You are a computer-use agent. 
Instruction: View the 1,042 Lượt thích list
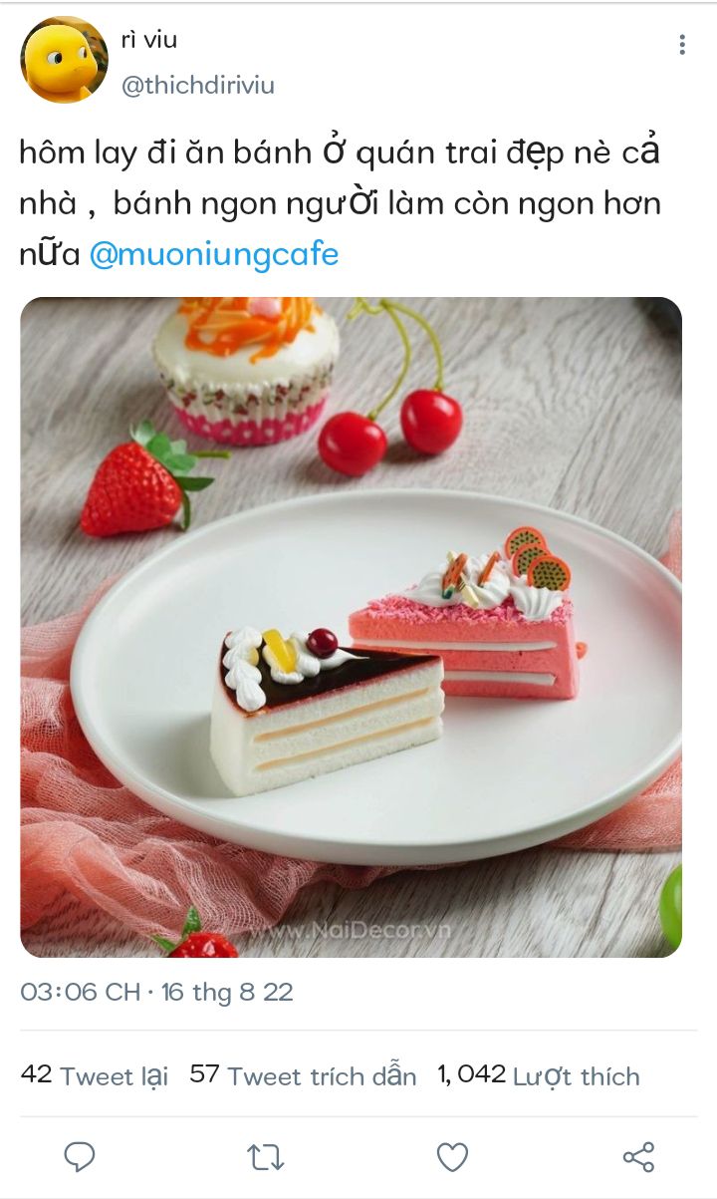(539, 1076)
